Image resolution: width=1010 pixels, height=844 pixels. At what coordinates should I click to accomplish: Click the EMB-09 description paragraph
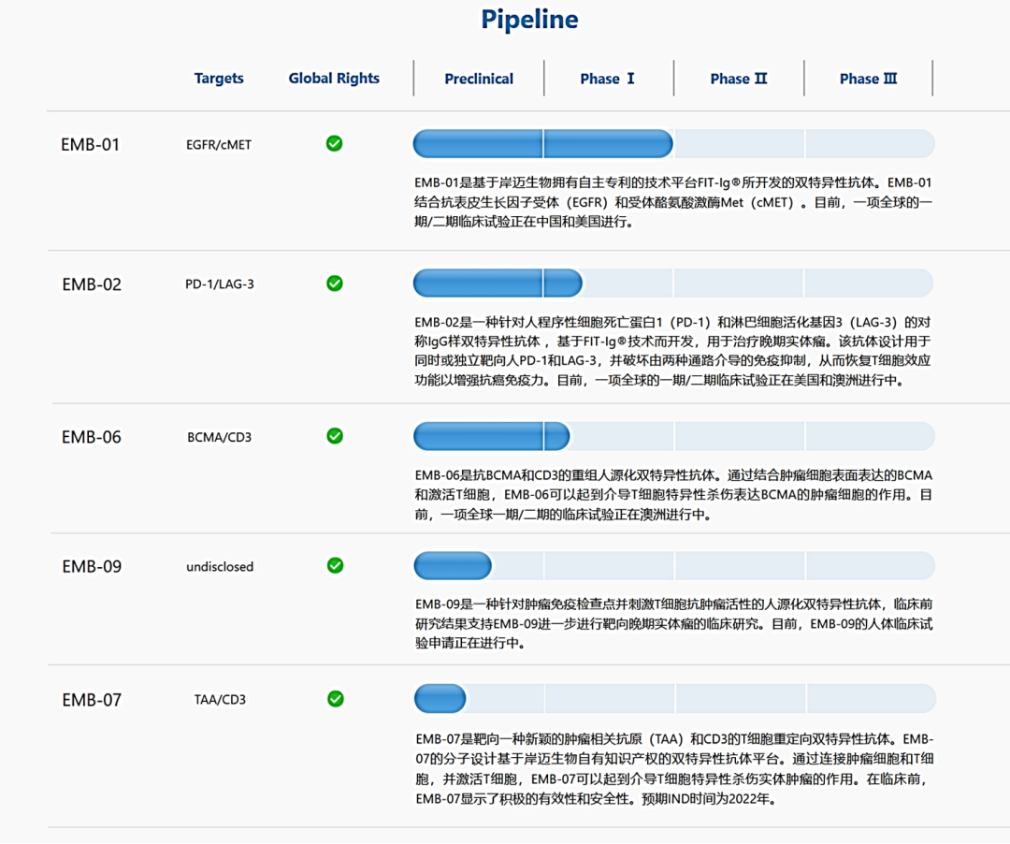coord(673,624)
